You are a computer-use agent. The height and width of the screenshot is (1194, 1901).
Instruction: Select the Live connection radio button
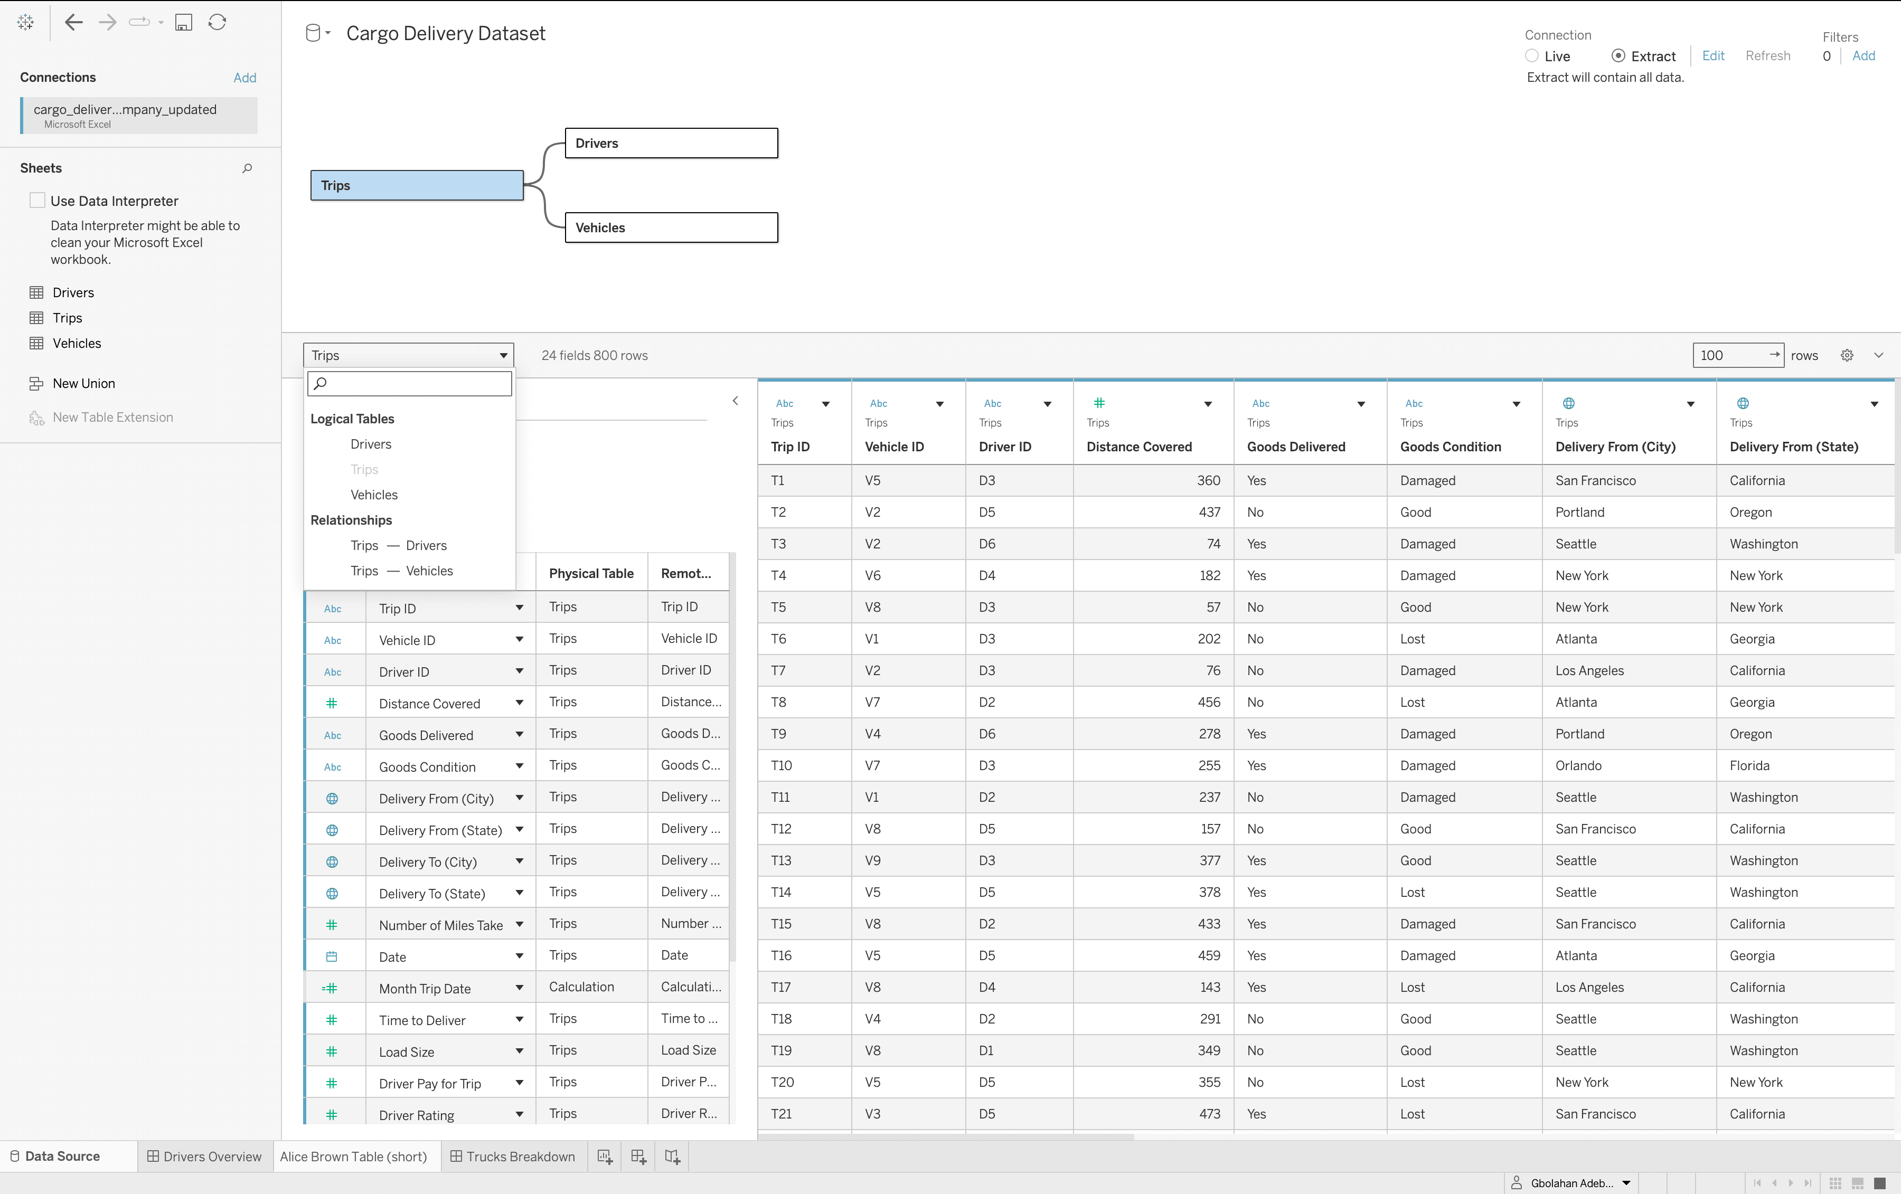pos(1531,56)
